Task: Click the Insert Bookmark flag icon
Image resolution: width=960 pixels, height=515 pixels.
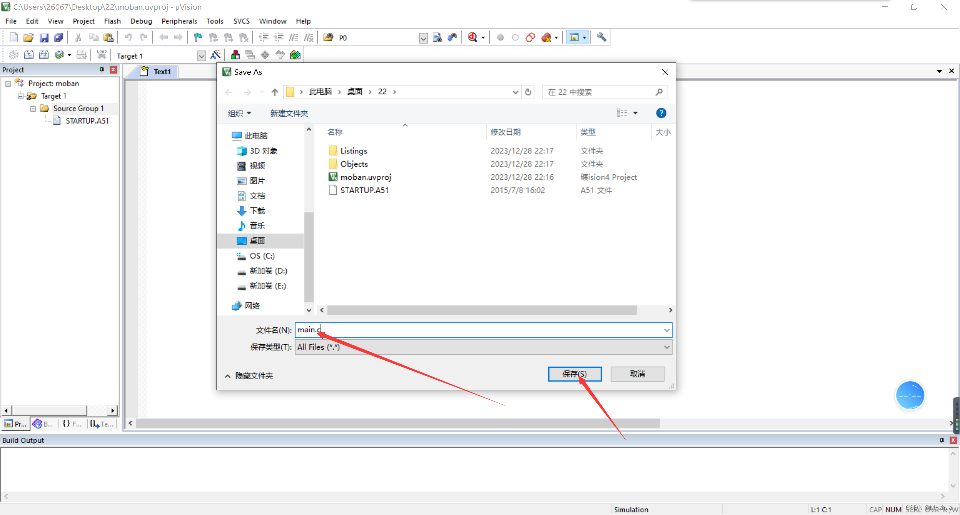Action: pos(198,37)
